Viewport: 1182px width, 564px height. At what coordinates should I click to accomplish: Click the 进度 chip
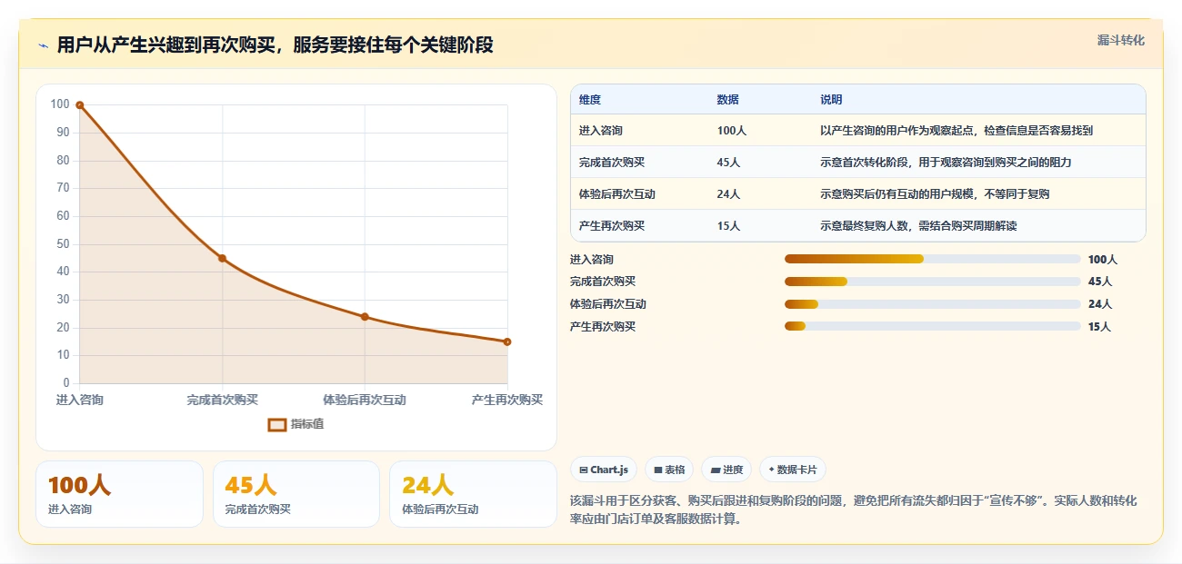(x=726, y=470)
